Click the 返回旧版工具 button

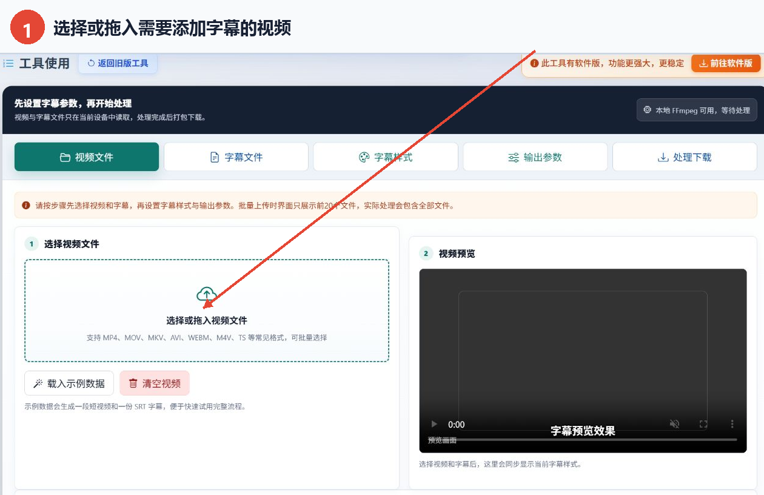point(118,63)
